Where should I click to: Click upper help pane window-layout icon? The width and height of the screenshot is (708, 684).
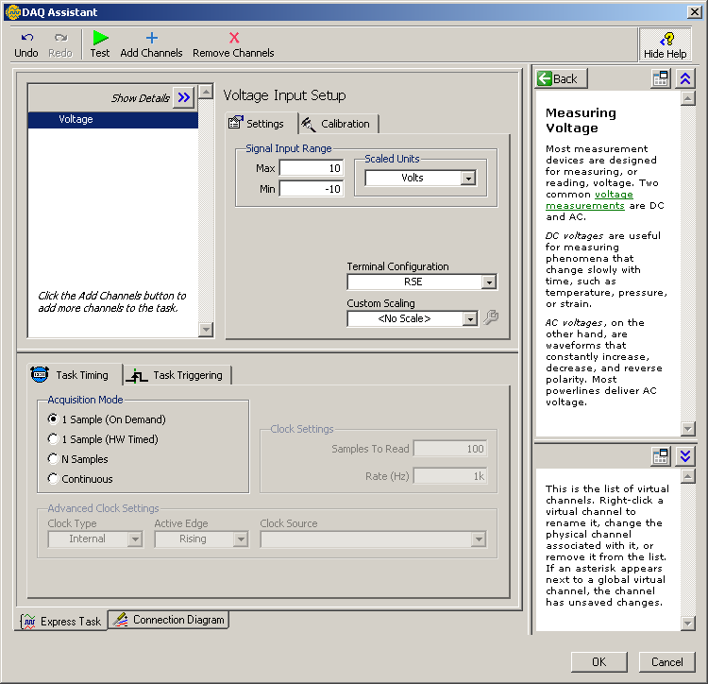[x=661, y=78]
